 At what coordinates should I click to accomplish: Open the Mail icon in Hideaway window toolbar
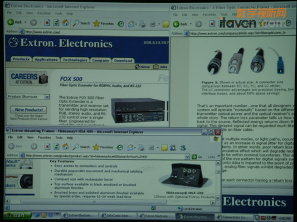(x=131, y=147)
